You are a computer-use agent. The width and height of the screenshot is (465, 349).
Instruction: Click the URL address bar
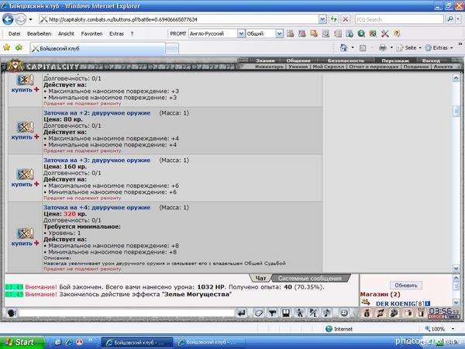click(179, 19)
